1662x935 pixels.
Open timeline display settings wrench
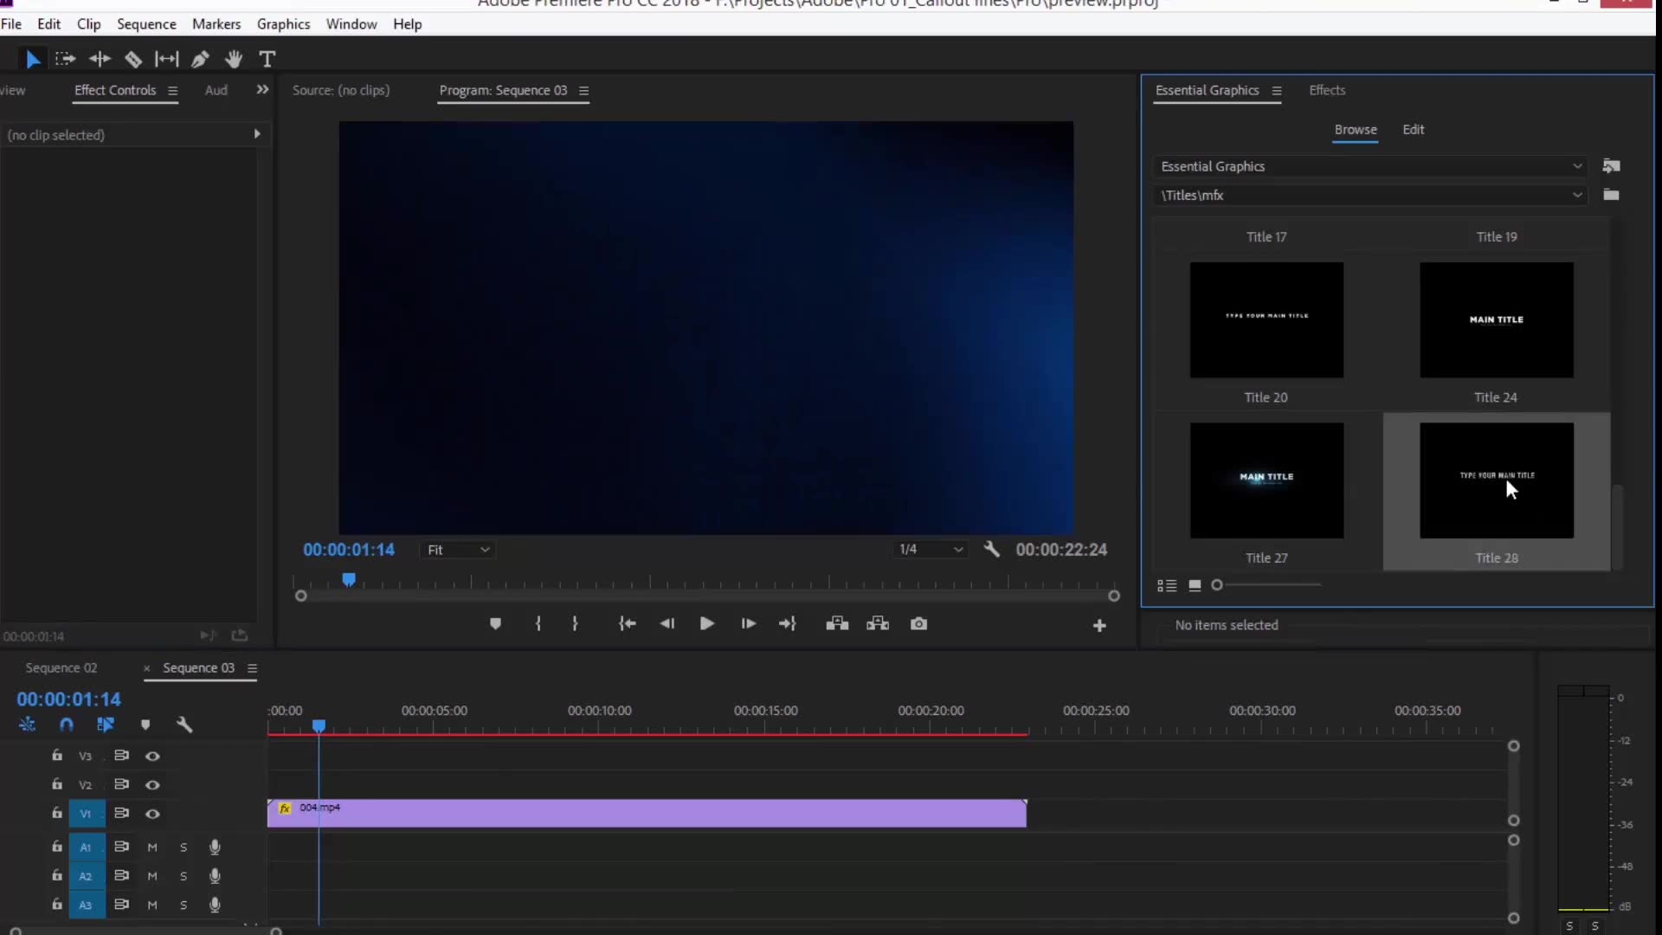184,725
